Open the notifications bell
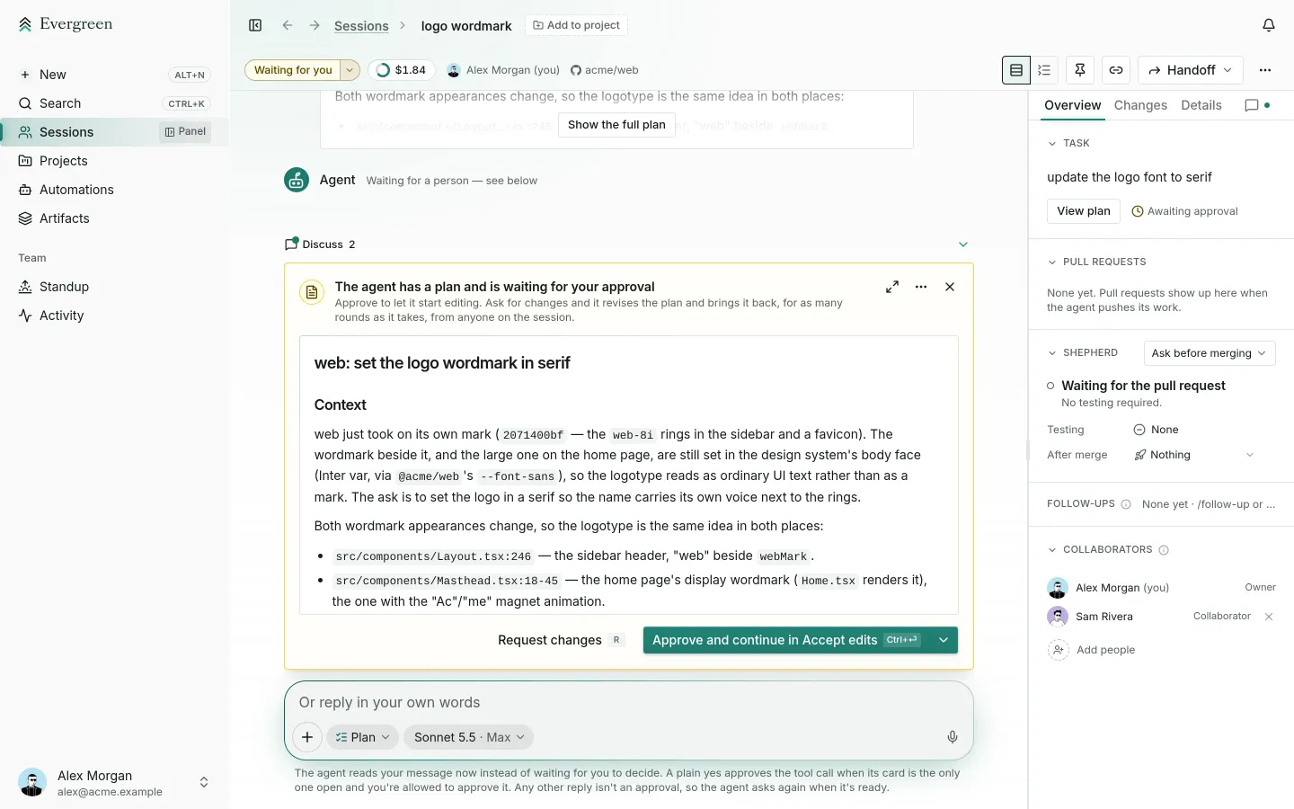The width and height of the screenshot is (1294, 809). pyautogui.click(x=1269, y=25)
